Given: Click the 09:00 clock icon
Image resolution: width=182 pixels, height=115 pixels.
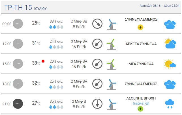Looking at the screenshot, I should 18,24.
